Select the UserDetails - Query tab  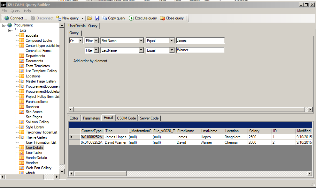(83, 26)
